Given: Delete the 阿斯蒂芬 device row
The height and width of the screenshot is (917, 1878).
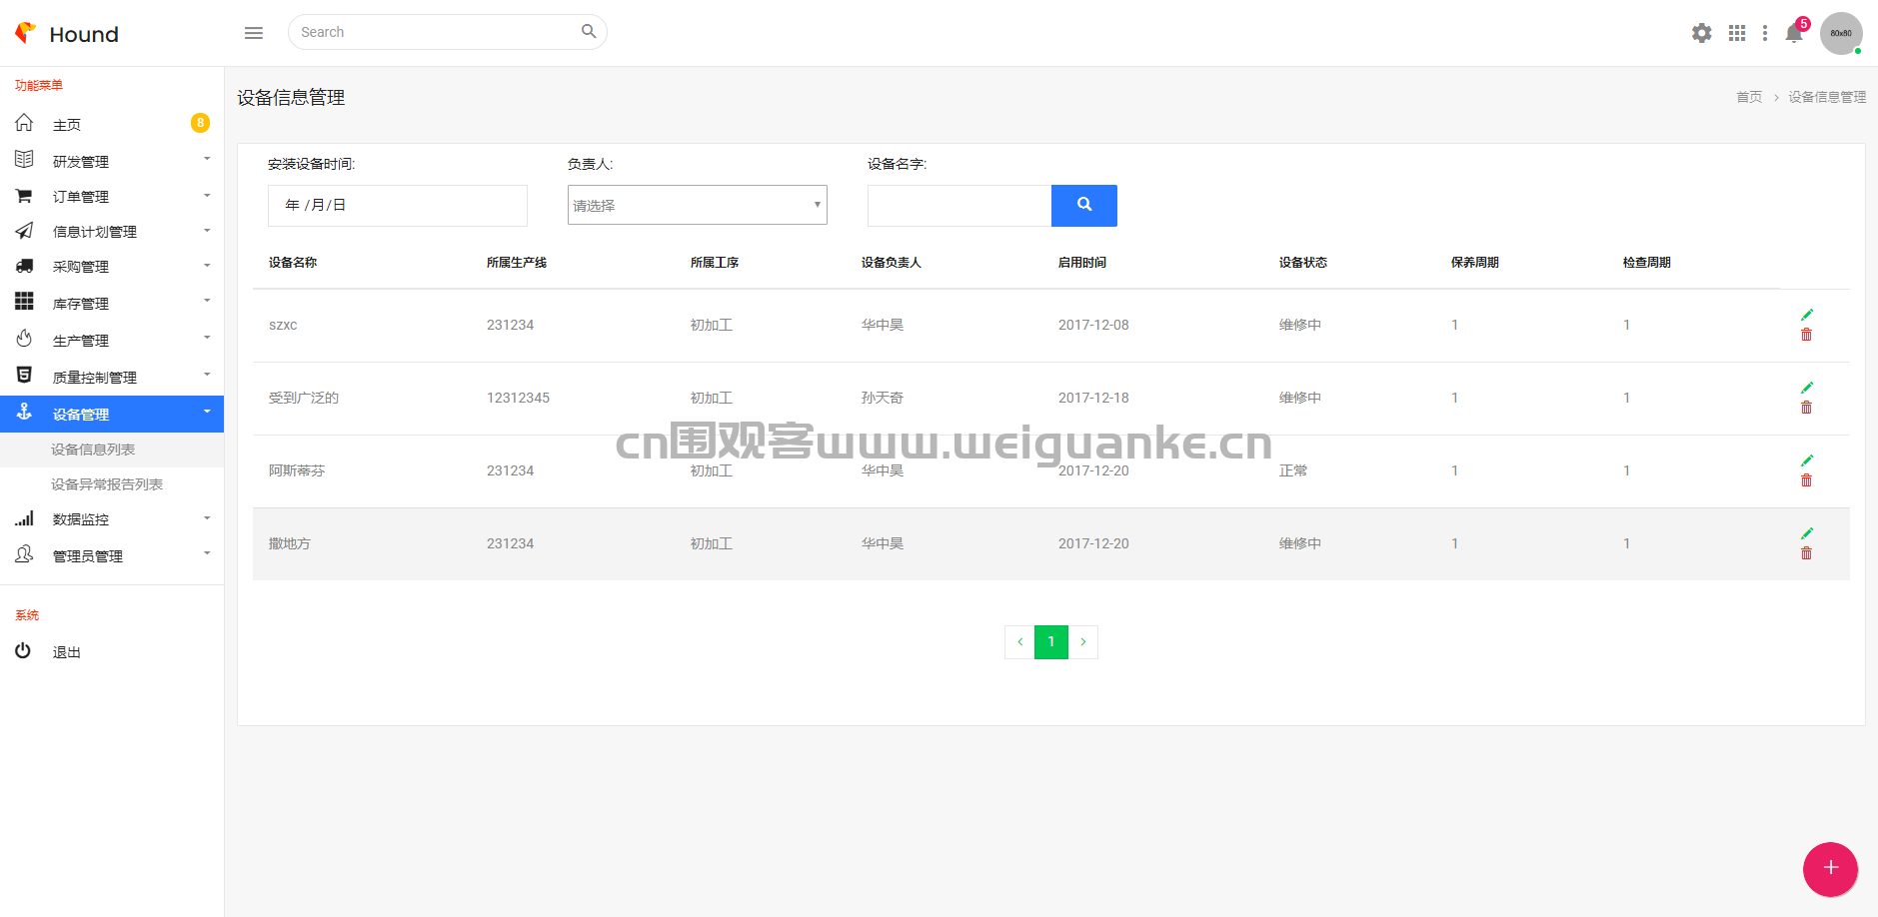Looking at the screenshot, I should 1806,480.
